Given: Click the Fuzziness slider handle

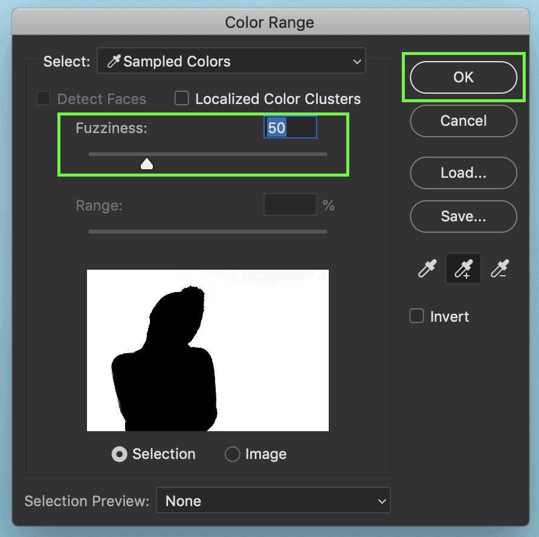Looking at the screenshot, I should (x=147, y=164).
